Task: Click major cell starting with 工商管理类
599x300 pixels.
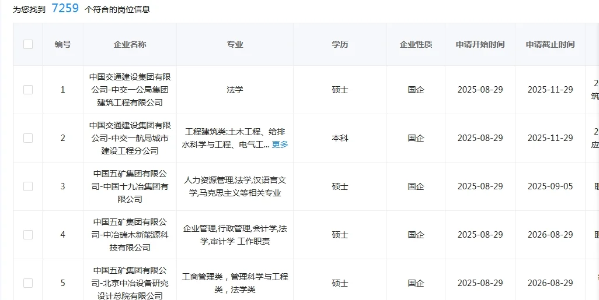Action: click(x=235, y=283)
